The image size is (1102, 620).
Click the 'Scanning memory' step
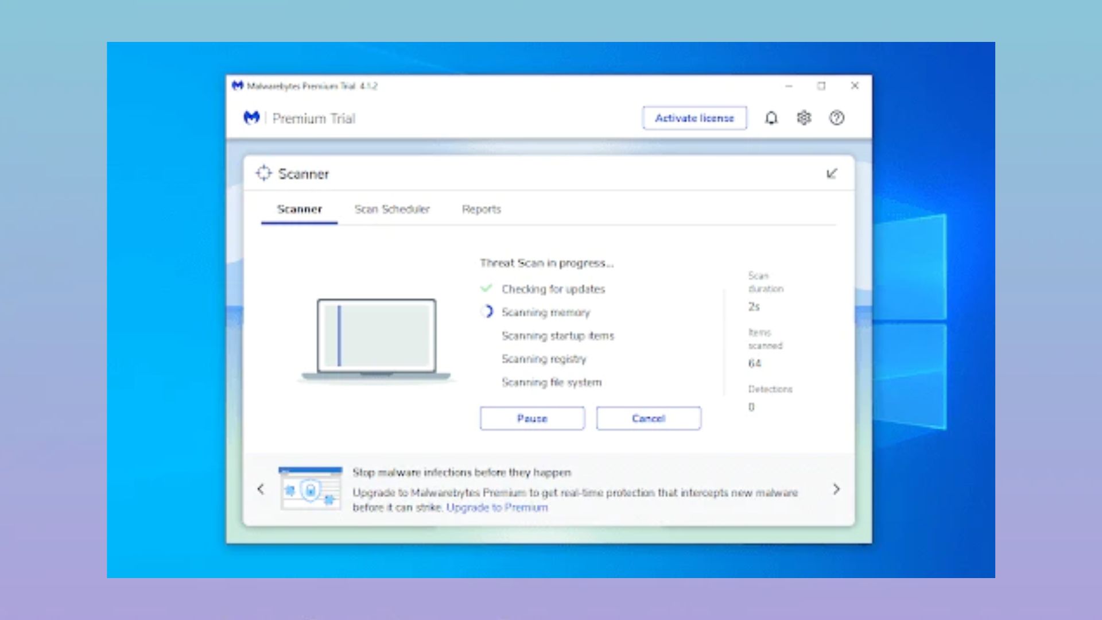546,312
